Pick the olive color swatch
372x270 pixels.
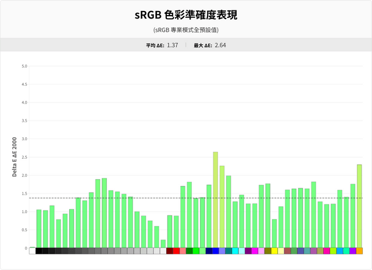(x=268, y=251)
